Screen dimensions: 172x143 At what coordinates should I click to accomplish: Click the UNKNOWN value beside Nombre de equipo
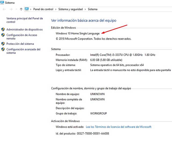click(x=97, y=94)
